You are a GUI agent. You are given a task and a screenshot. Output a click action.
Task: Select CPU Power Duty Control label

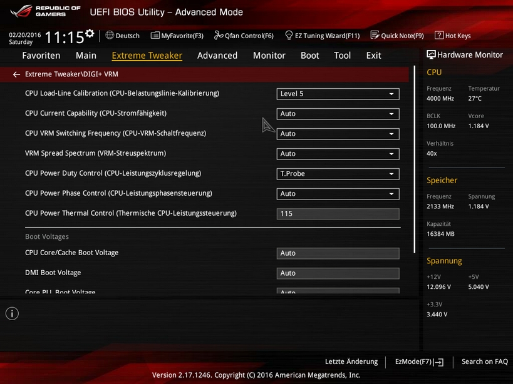point(113,173)
